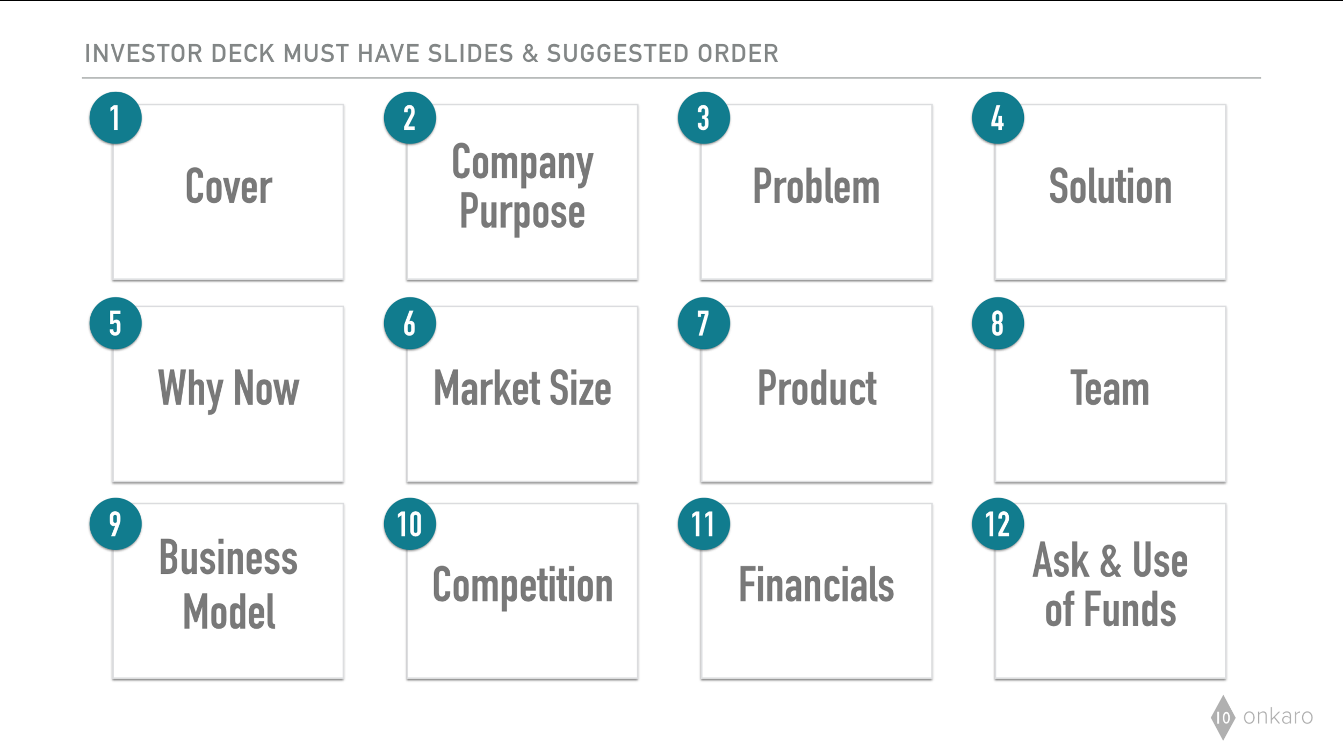Select the Market Size card

pos(522,394)
